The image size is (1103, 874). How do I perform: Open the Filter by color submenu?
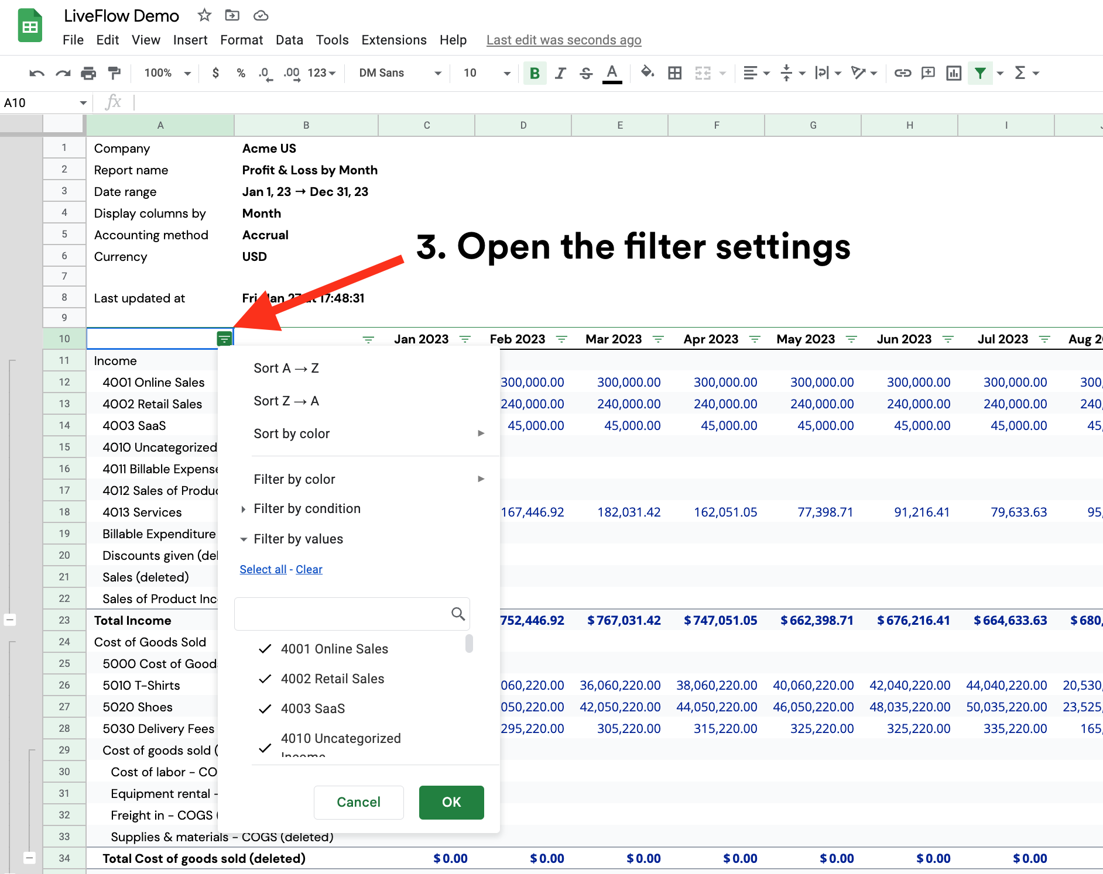pos(358,479)
